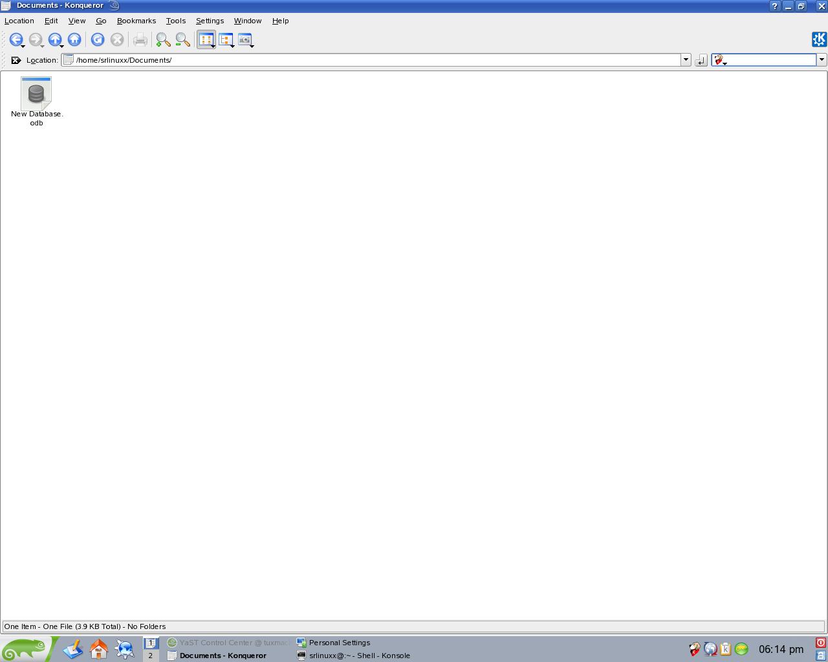Open the Edit menu
Image resolution: width=828 pixels, height=662 pixels.
pos(51,21)
